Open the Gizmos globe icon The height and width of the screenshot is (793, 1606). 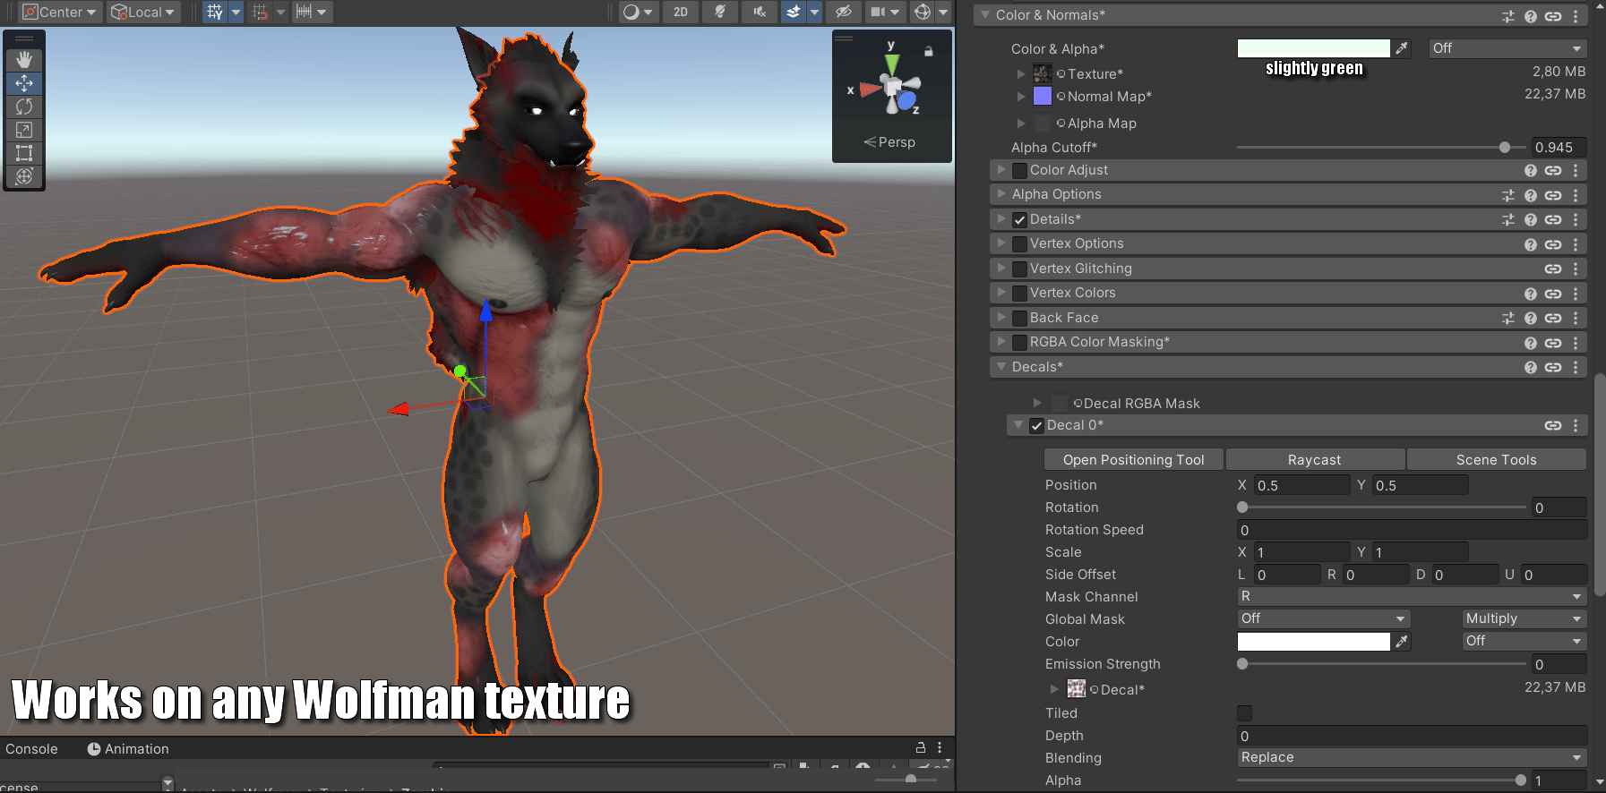[923, 12]
